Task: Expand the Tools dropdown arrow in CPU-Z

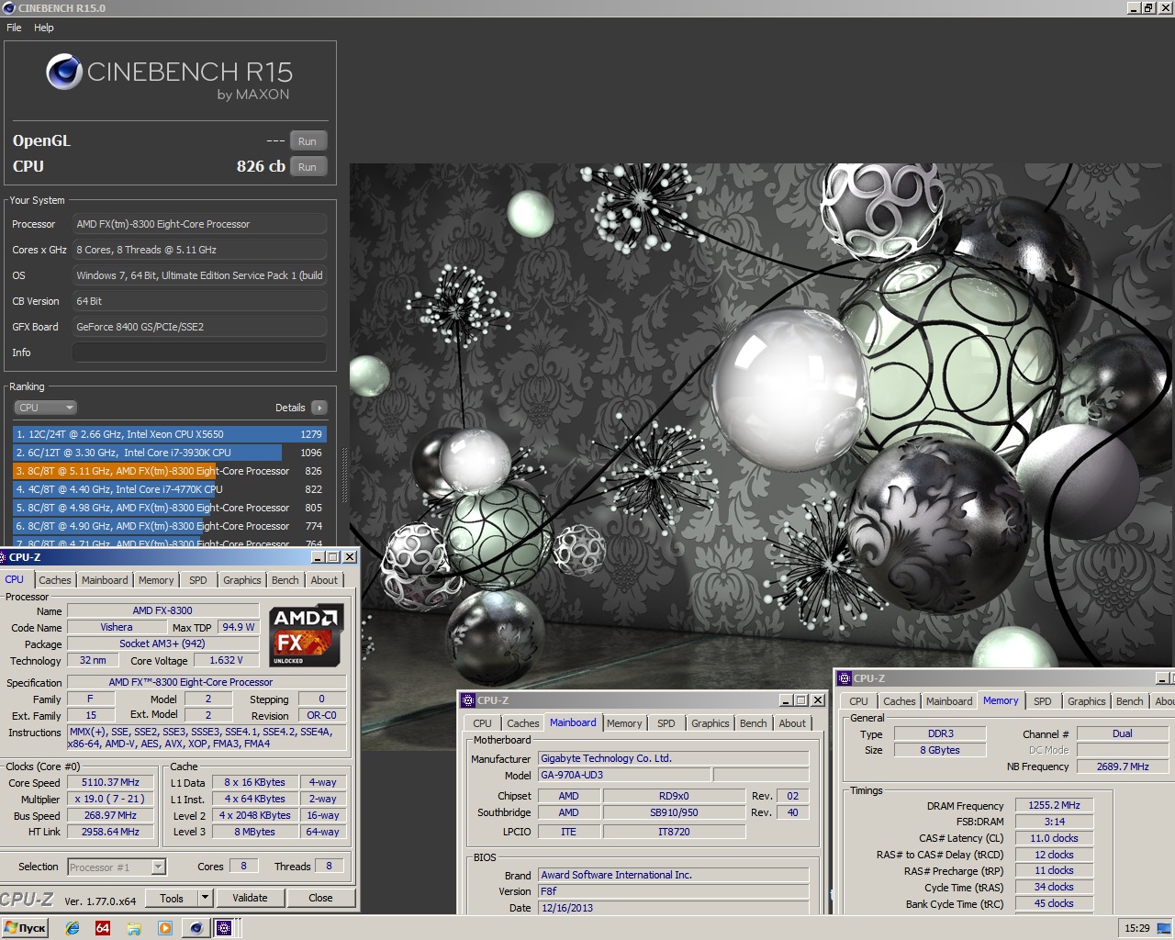Action: (x=205, y=898)
